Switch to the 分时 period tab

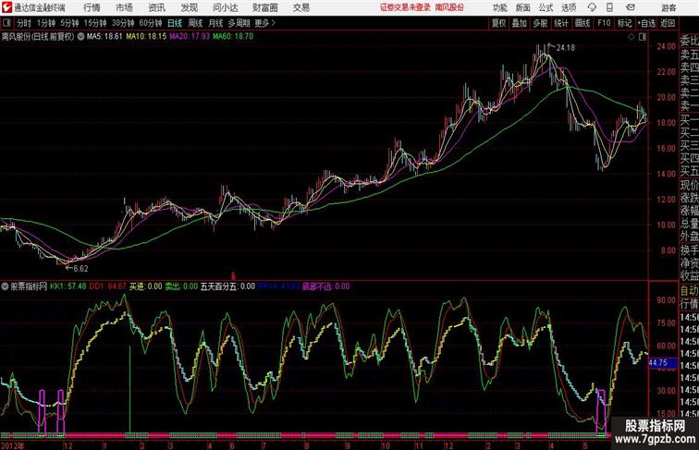point(24,23)
